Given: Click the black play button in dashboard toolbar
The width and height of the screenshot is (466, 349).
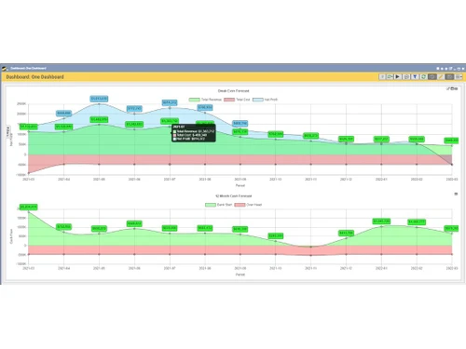Looking at the screenshot, I should [x=398, y=76].
